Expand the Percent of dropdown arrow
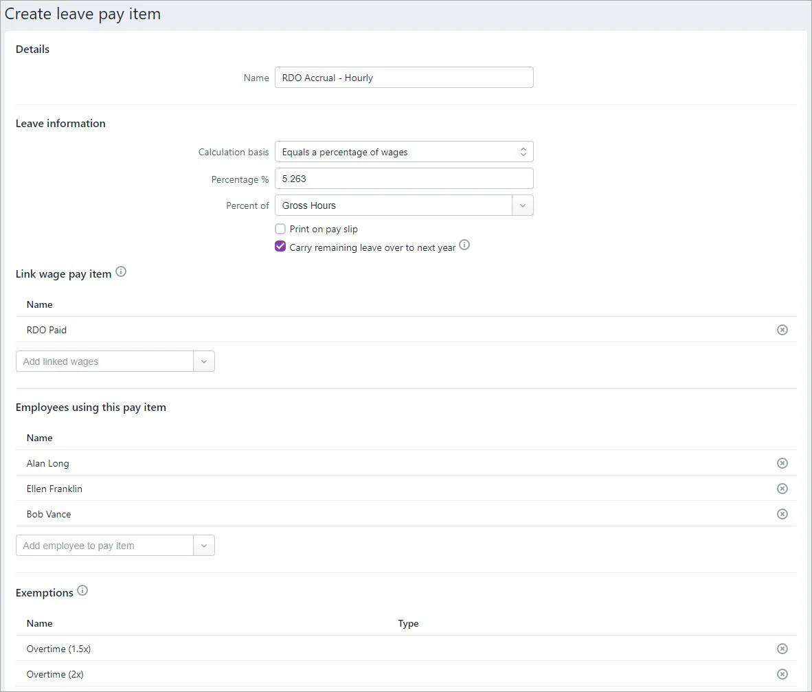Screen dimensions: 812x692 (x=523, y=205)
